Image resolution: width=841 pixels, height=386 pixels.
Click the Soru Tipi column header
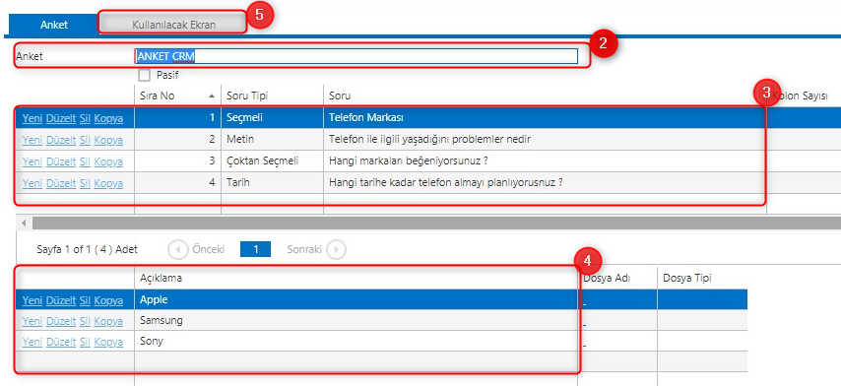272,96
